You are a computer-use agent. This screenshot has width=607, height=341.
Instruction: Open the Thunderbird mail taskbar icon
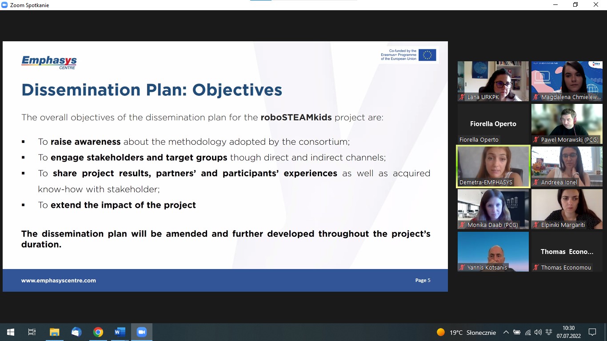(x=76, y=332)
